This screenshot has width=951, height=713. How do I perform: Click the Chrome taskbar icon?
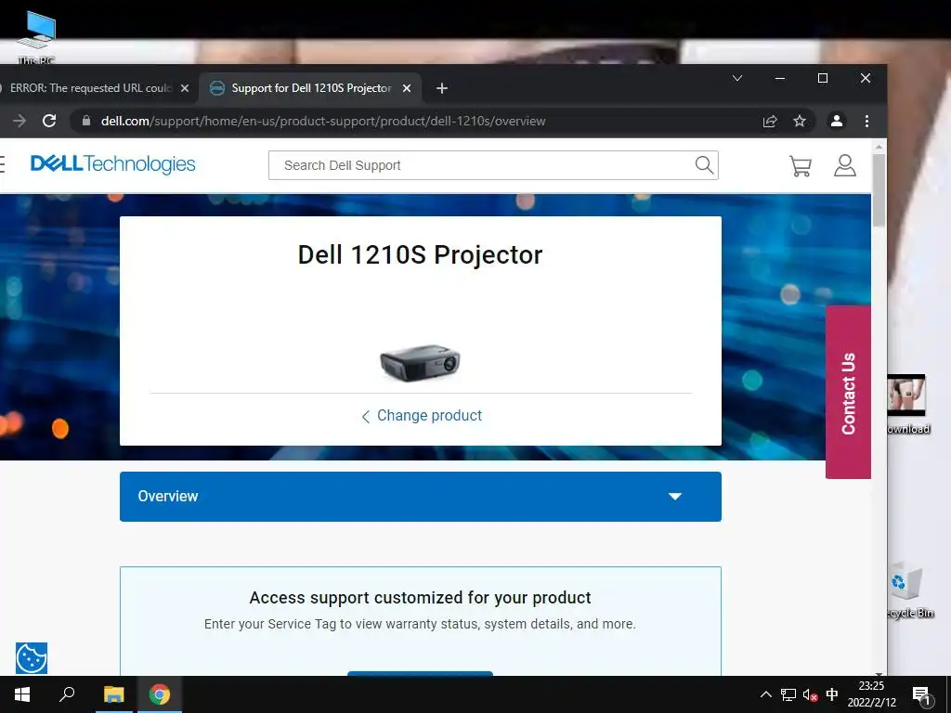point(160,694)
